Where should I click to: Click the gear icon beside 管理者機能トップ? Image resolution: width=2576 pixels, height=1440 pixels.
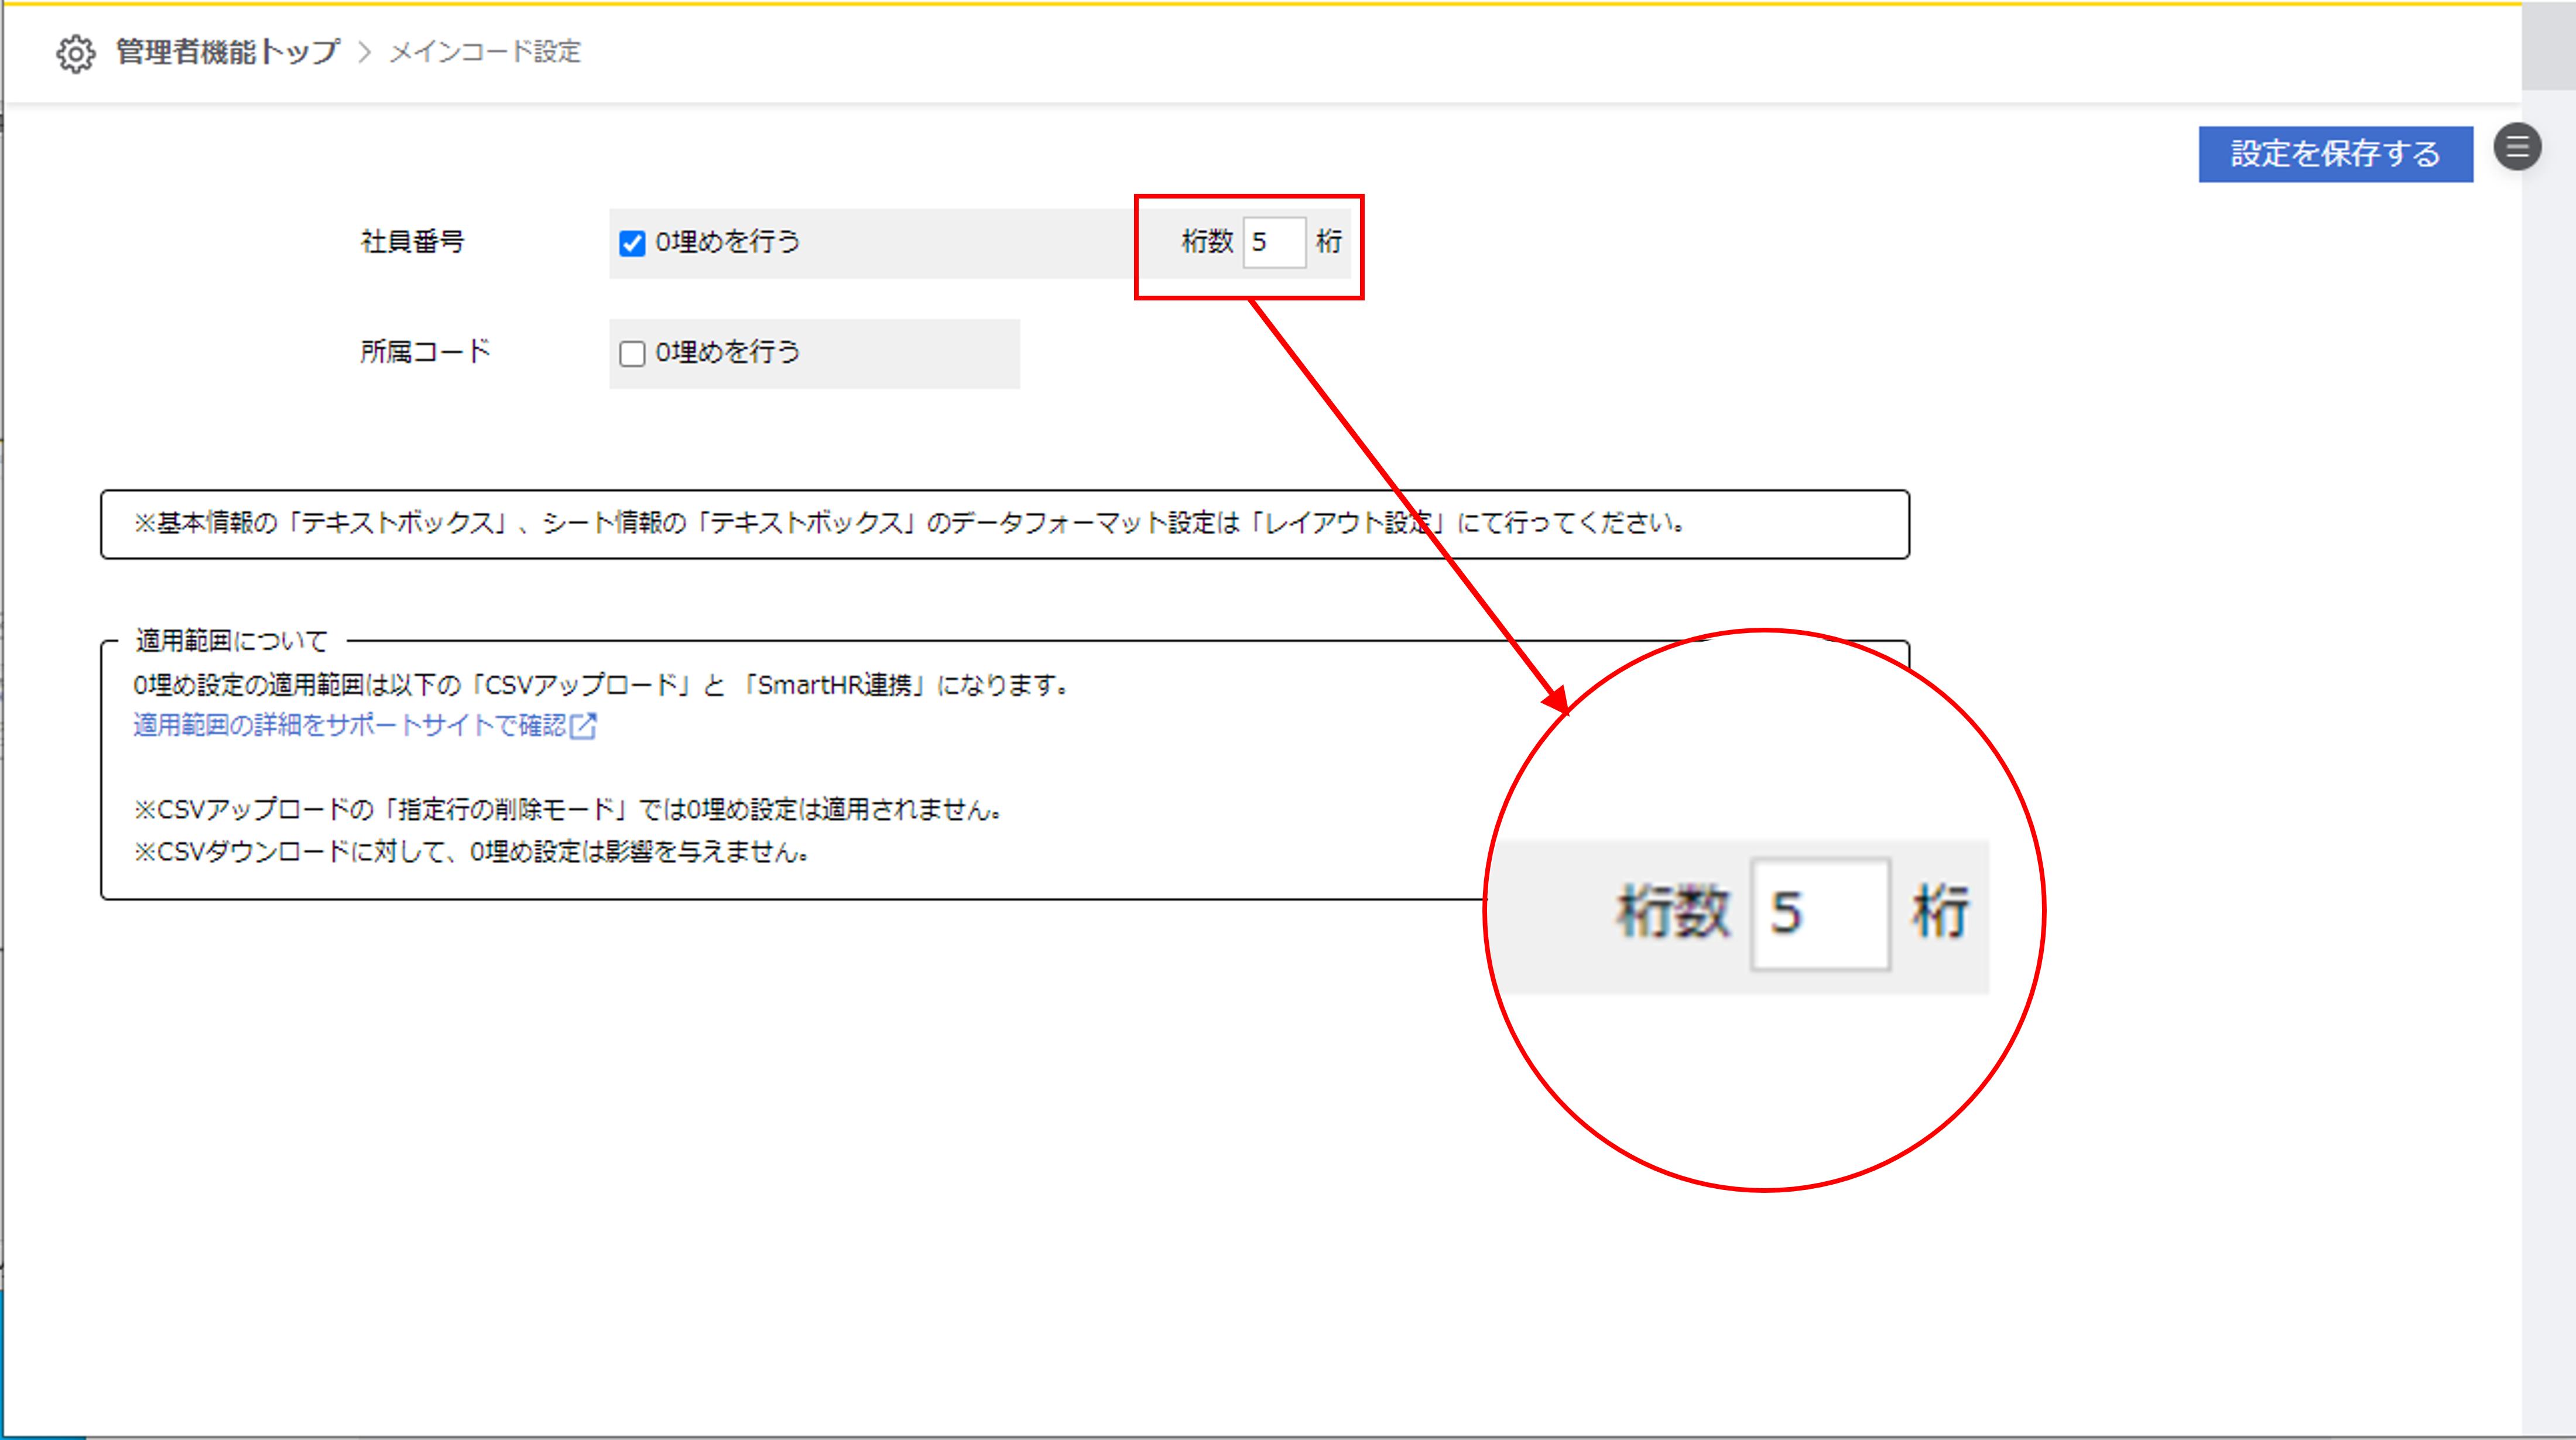(x=75, y=53)
